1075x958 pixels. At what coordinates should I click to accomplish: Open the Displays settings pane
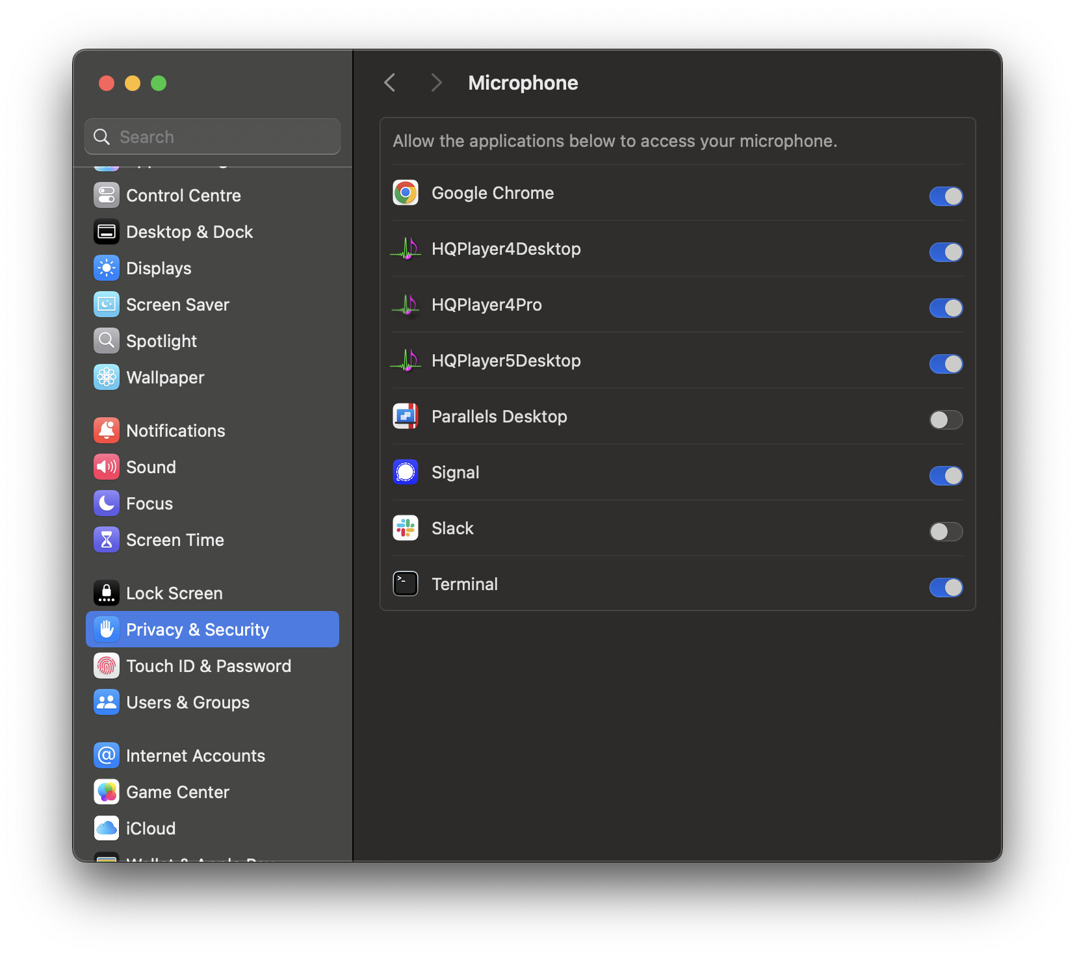coord(213,268)
